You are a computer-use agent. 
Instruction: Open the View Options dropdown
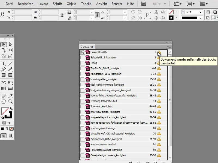(178, 4)
